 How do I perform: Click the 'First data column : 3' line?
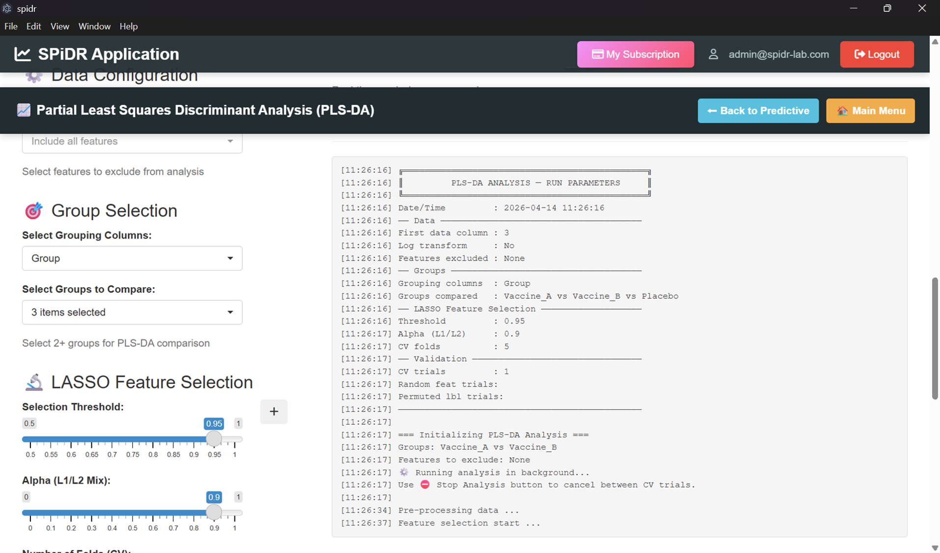click(425, 233)
